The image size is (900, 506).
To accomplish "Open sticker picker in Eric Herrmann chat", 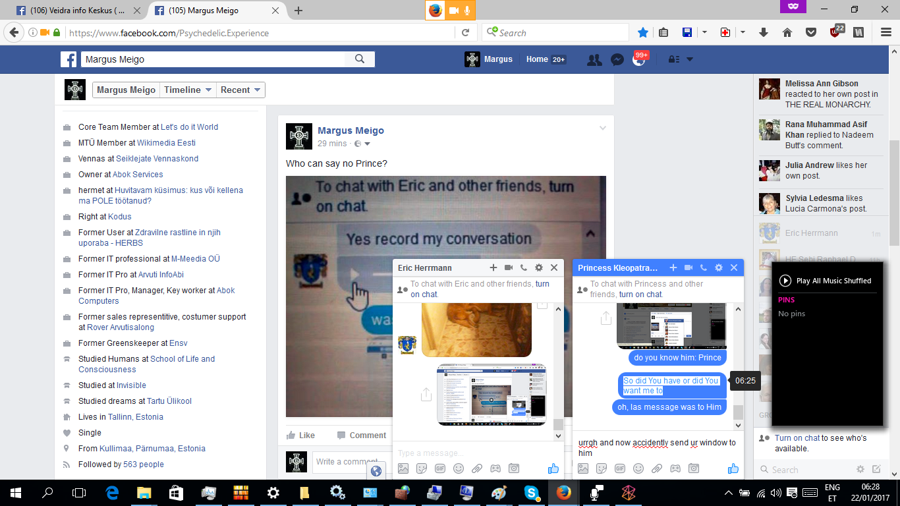I will click(x=422, y=468).
